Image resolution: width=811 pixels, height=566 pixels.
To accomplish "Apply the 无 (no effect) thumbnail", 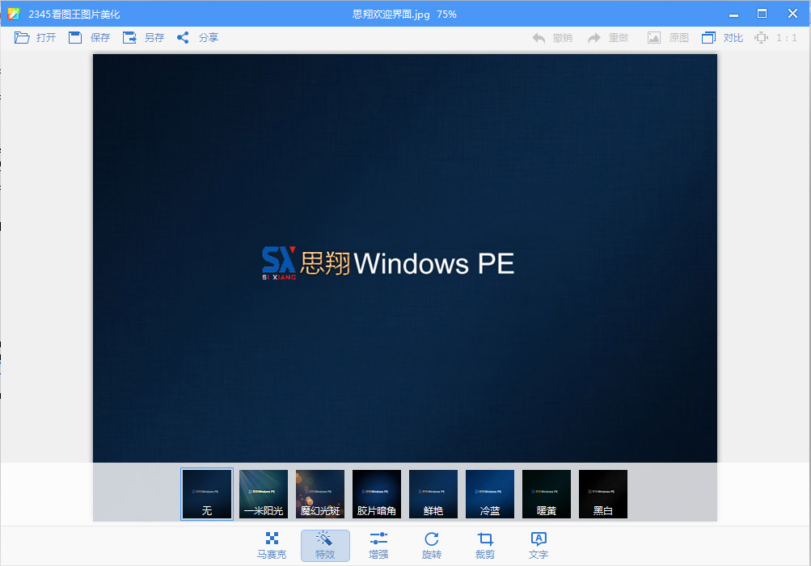I will point(207,494).
